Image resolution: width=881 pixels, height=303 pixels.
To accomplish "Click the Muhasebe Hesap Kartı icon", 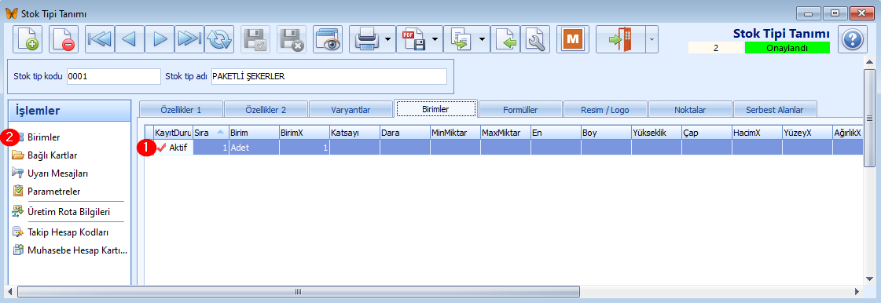I will [17, 250].
